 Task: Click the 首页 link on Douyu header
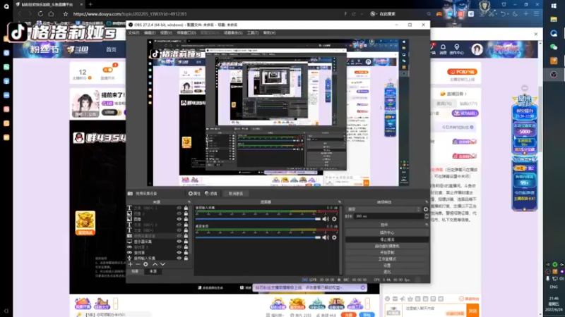click(112, 49)
